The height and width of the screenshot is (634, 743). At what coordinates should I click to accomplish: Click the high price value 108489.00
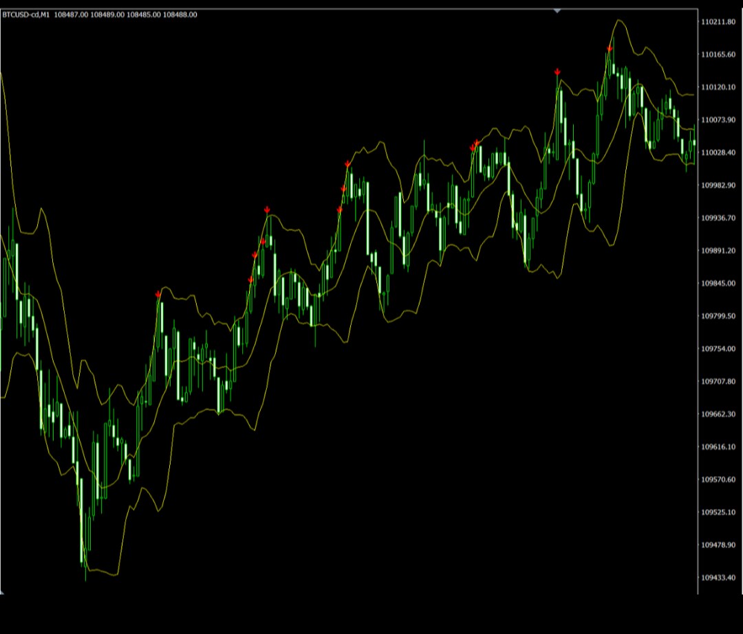click(107, 14)
